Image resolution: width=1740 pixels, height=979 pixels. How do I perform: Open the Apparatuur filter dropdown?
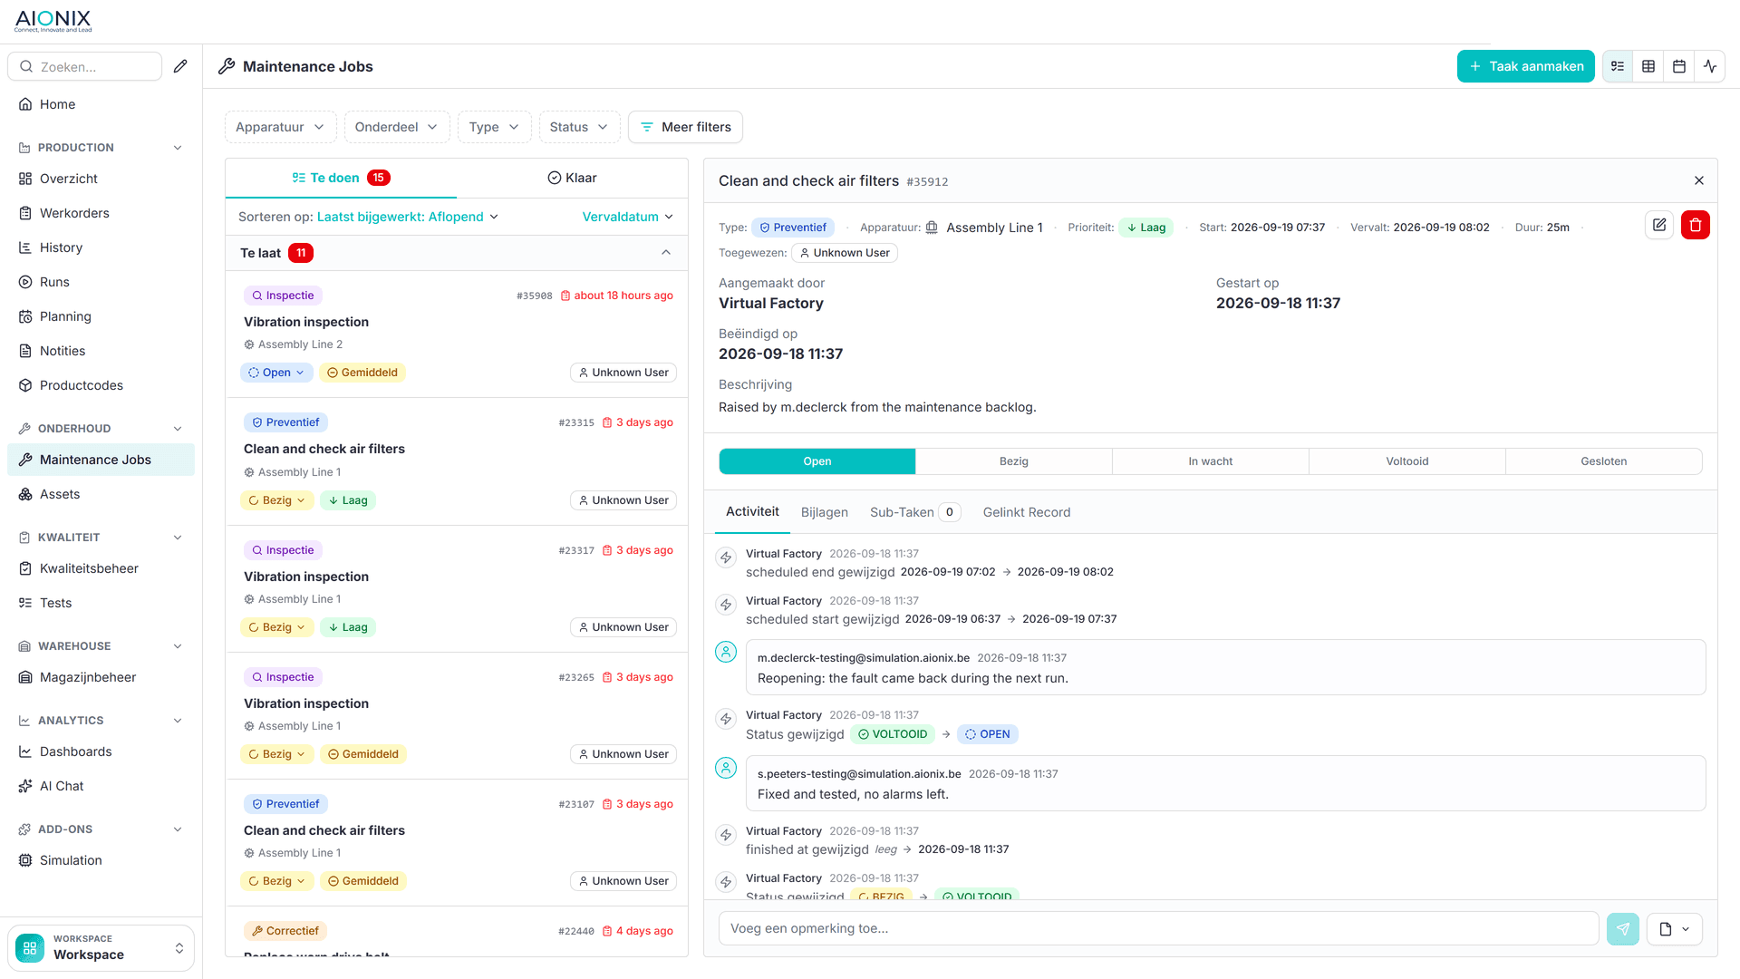click(280, 127)
